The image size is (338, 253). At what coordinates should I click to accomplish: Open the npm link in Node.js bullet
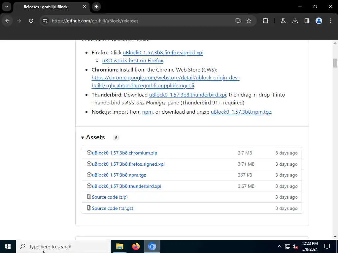point(147,112)
